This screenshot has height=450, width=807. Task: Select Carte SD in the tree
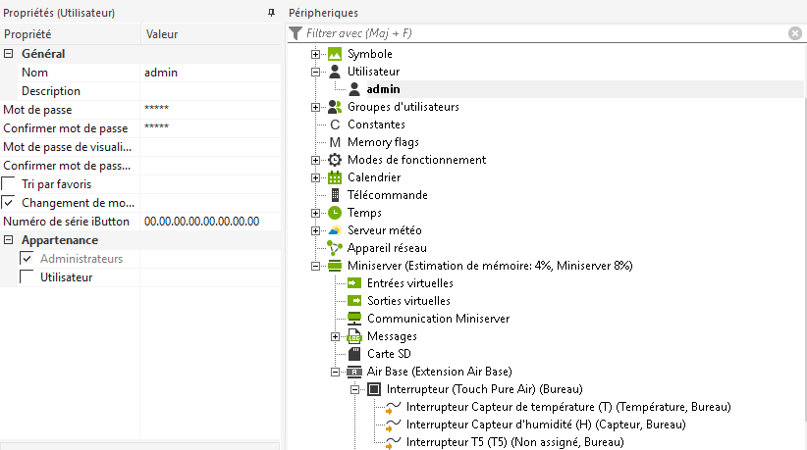(x=389, y=354)
